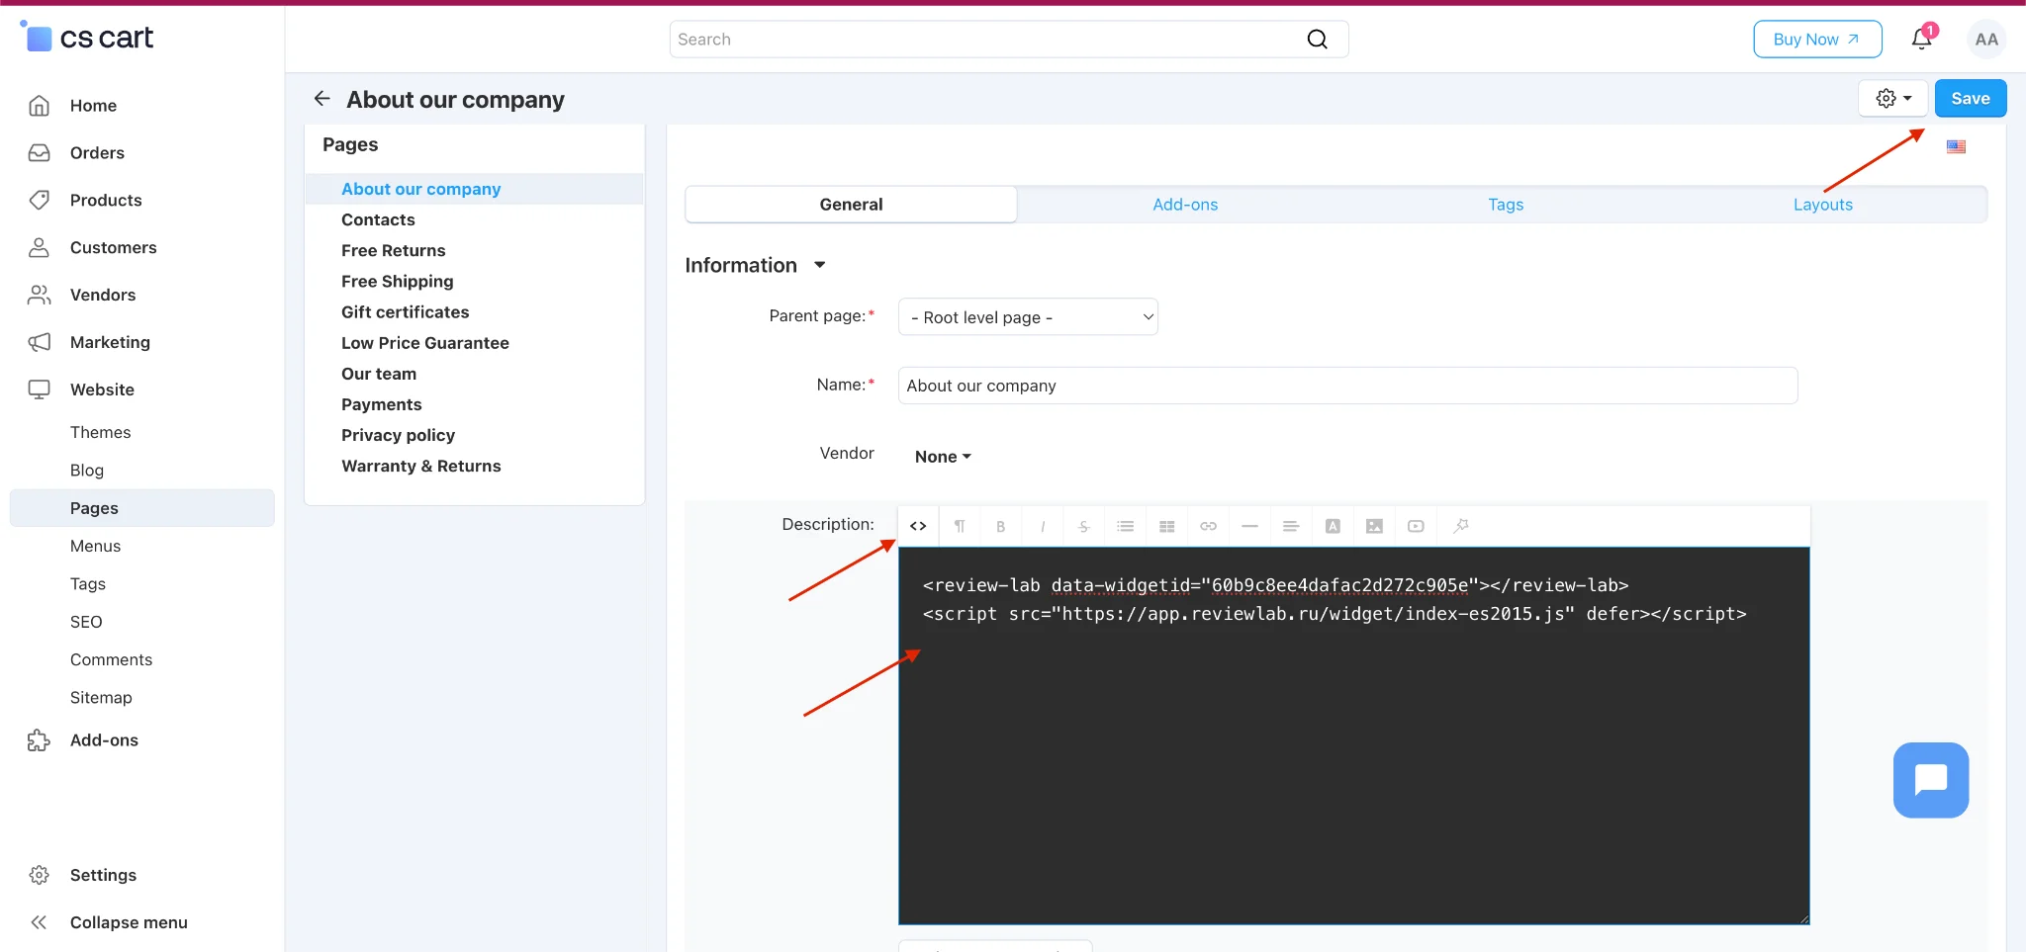Open the Parent page dropdown

pos(1028,317)
